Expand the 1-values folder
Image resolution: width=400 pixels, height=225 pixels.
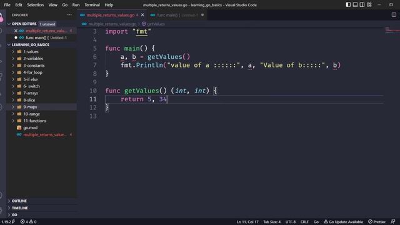(31, 51)
